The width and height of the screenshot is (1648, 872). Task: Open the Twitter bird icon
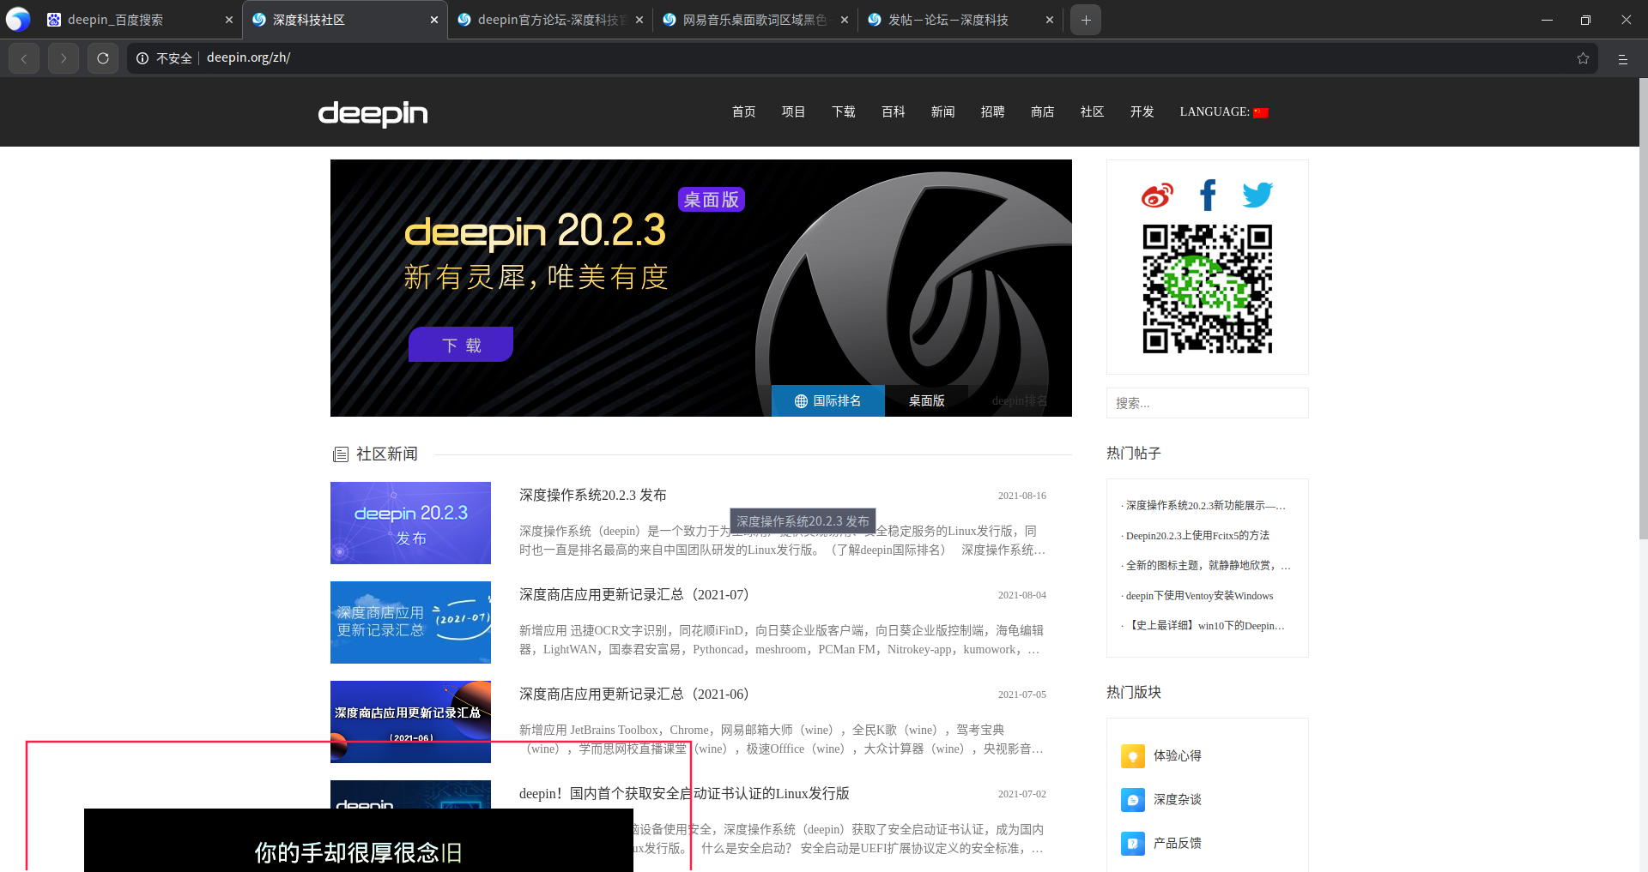[x=1257, y=195]
